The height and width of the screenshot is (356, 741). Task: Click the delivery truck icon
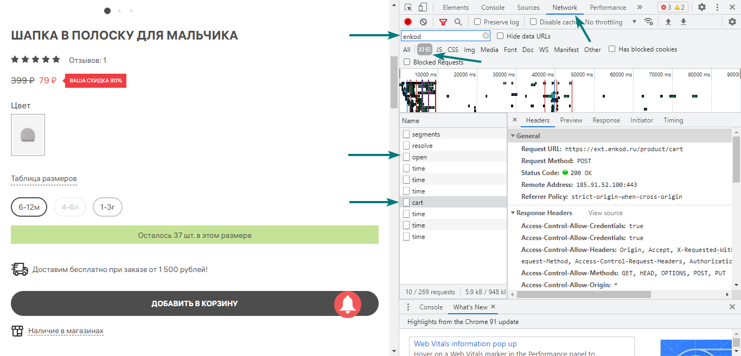coord(20,269)
